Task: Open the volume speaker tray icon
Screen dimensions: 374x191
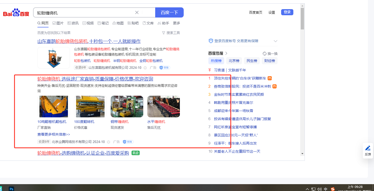Action: (x=320, y=189)
